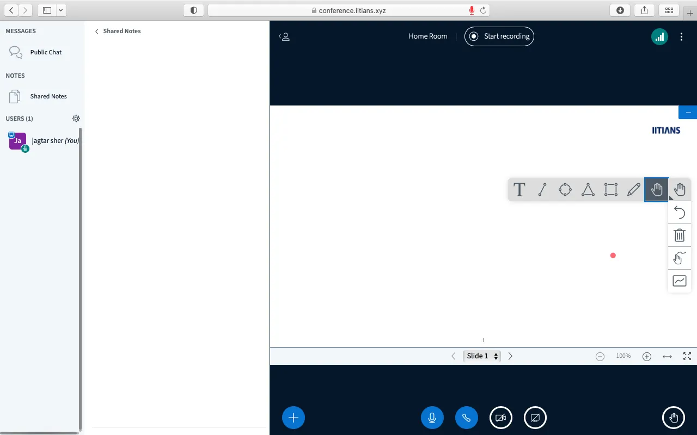Select the Pencil drawing tool
Viewport: 697px width, 435px height.
click(x=634, y=190)
